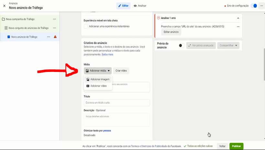Image resolution: width=265 pixels, height=150 pixels.
Task: Open the top-right more options menu
Action: point(262,6)
